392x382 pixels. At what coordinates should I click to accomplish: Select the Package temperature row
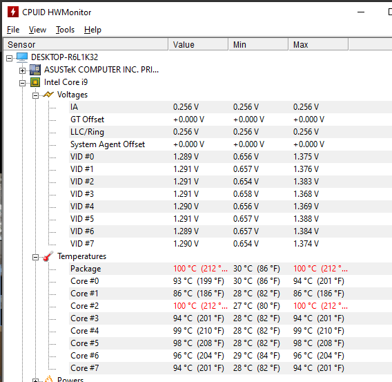(230, 269)
